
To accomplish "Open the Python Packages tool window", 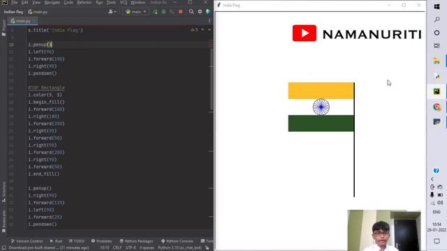I will point(136,241).
